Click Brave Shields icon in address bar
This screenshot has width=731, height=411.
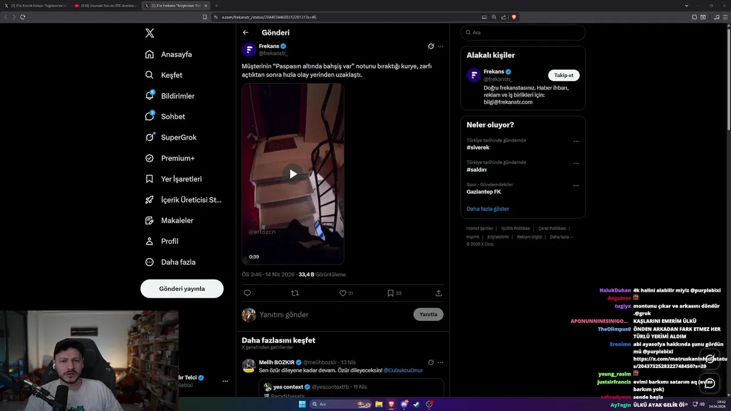coord(514,17)
